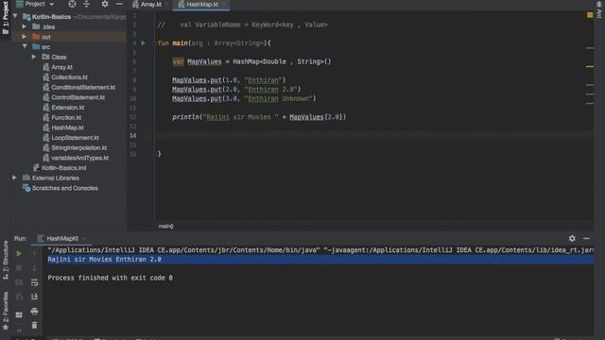Click the Project tool window side tab
This screenshot has width=605, height=340.
tap(6, 17)
